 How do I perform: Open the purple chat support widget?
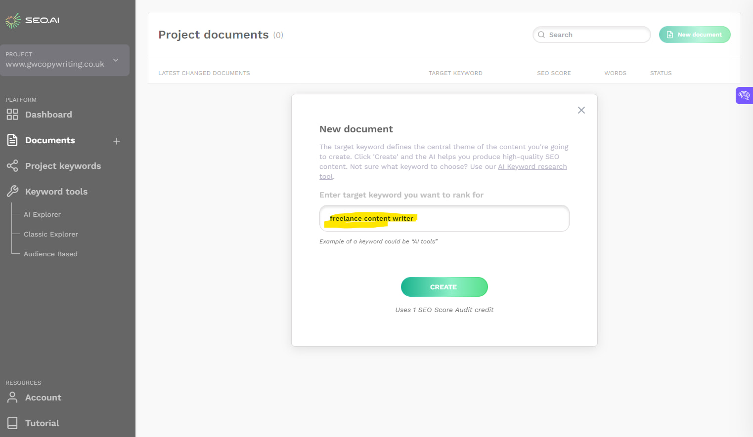[x=744, y=95]
